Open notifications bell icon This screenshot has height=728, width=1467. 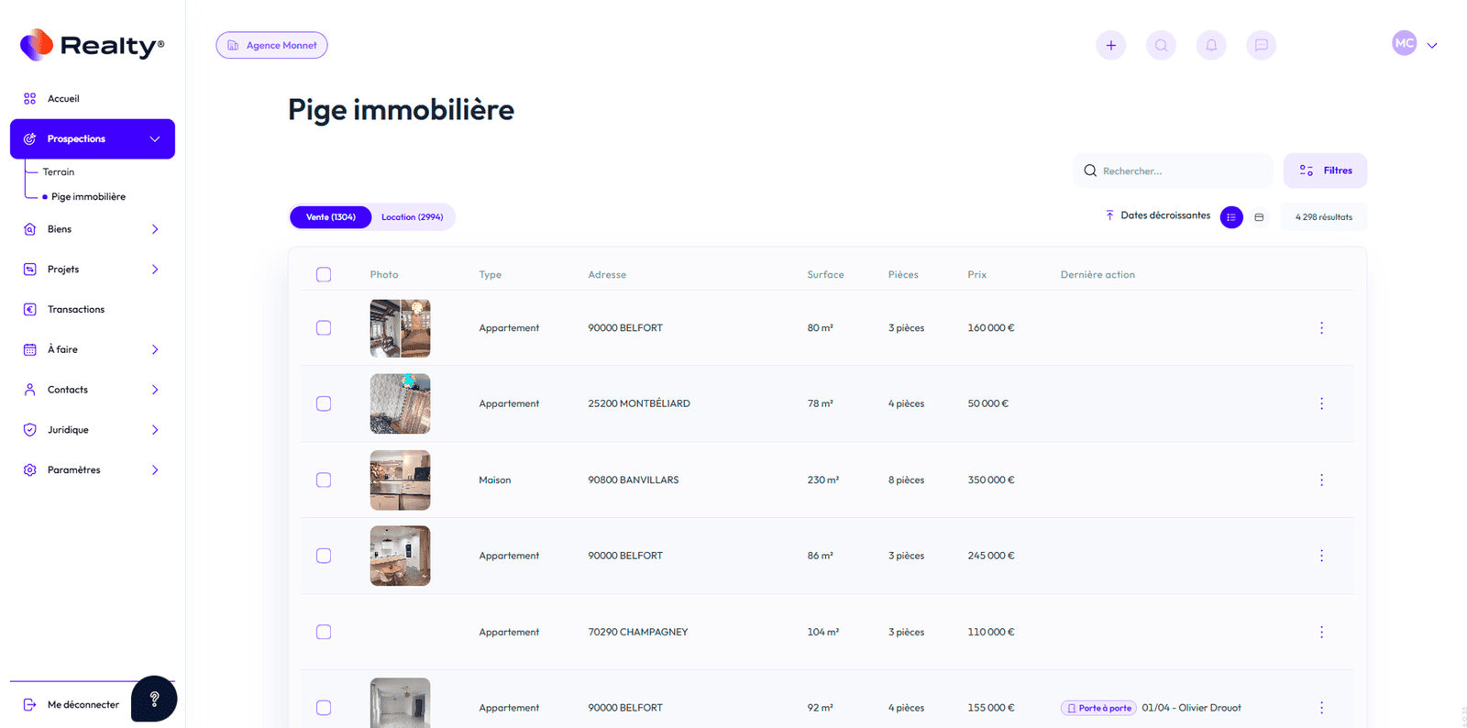[1211, 45]
